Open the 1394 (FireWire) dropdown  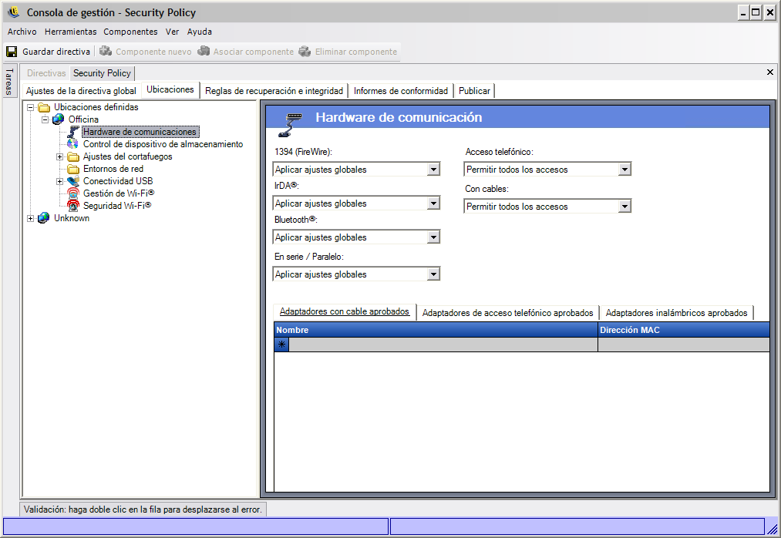coord(433,170)
